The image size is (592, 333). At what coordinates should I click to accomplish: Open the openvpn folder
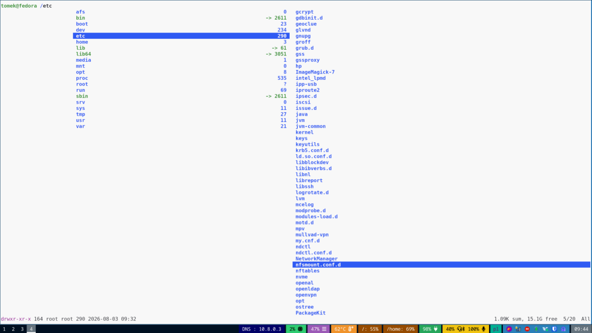pyautogui.click(x=306, y=295)
